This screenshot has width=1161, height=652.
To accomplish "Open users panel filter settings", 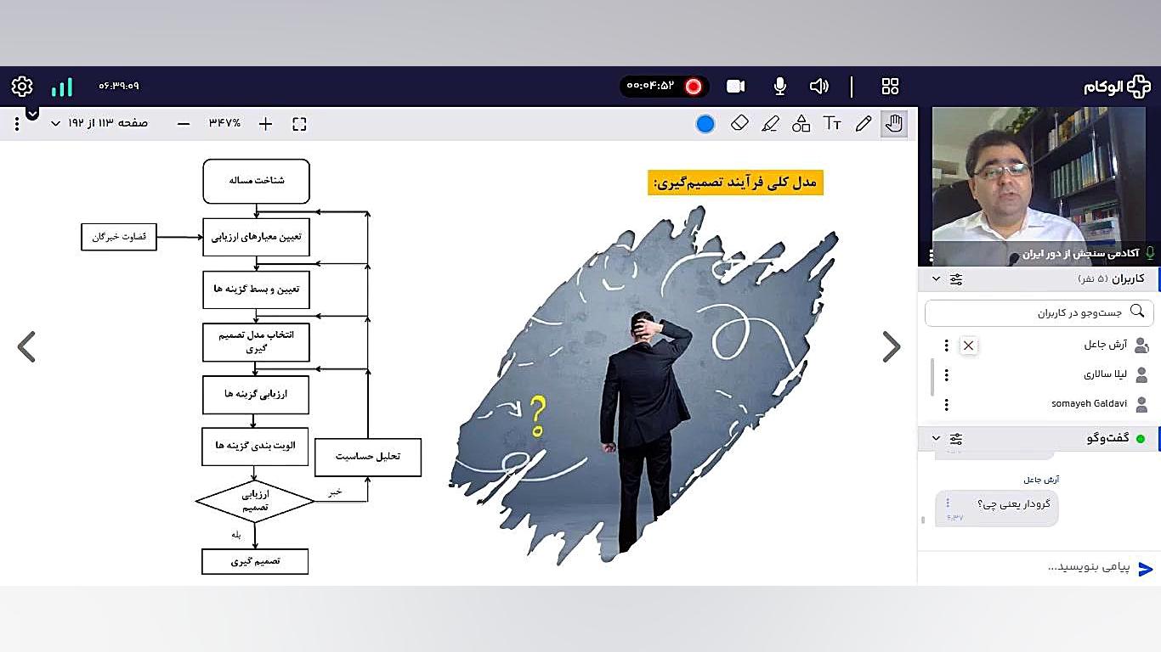I will pyautogui.click(x=956, y=278).
